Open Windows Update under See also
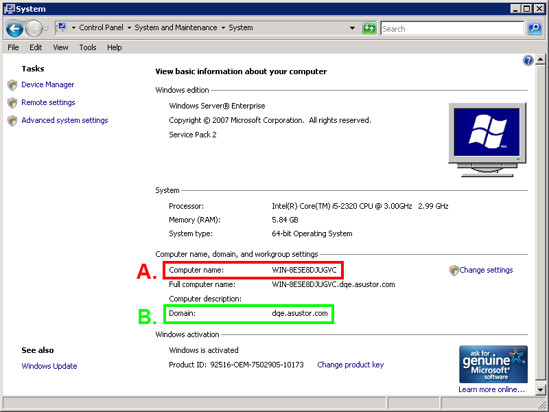This screenshot has width=549, height=412. tap(49, 366)
